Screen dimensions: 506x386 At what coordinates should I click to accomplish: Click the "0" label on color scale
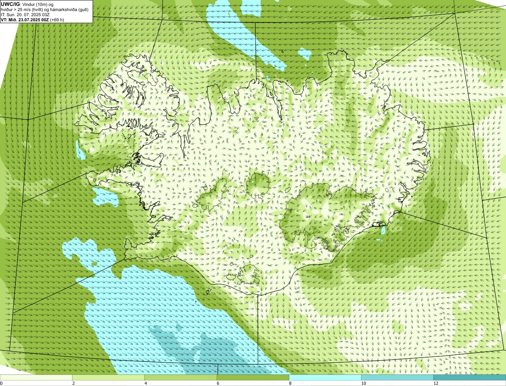click(x=1, y=383)
